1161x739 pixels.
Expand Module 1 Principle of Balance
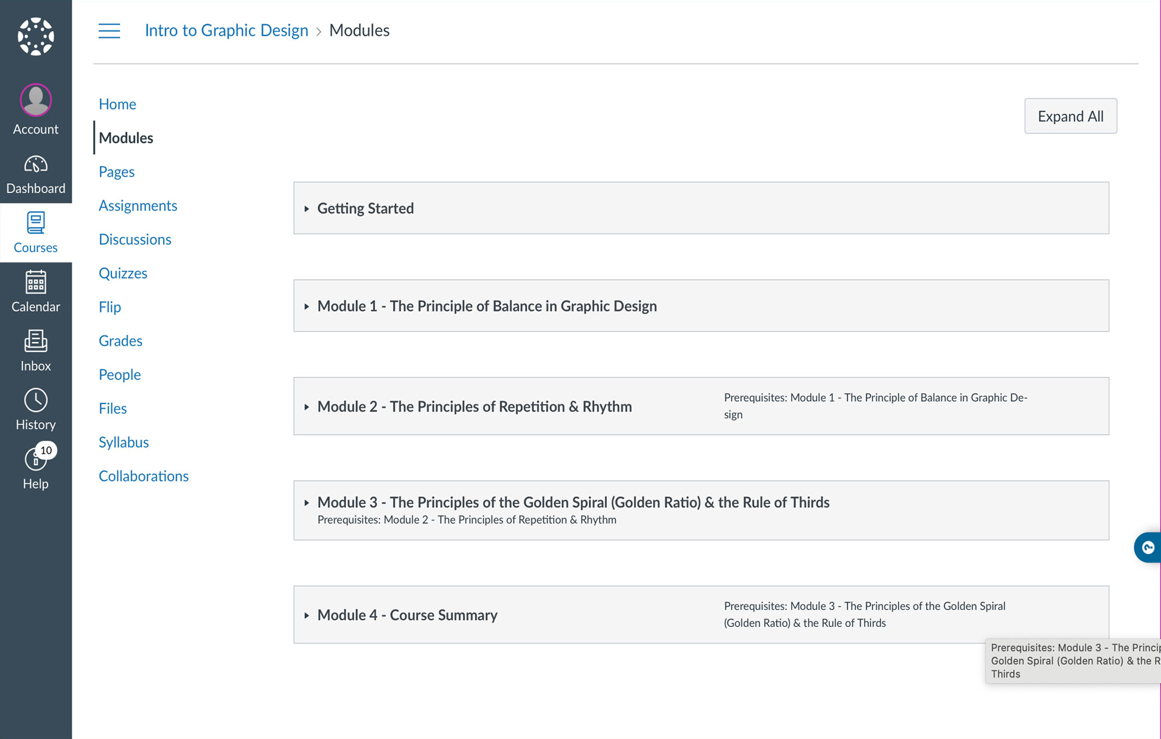coord(307,306)
